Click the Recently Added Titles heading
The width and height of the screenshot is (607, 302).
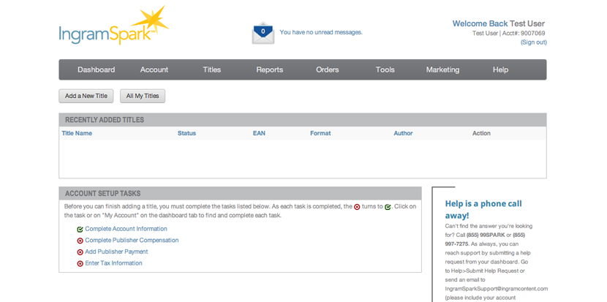click(x=105, y=120)
